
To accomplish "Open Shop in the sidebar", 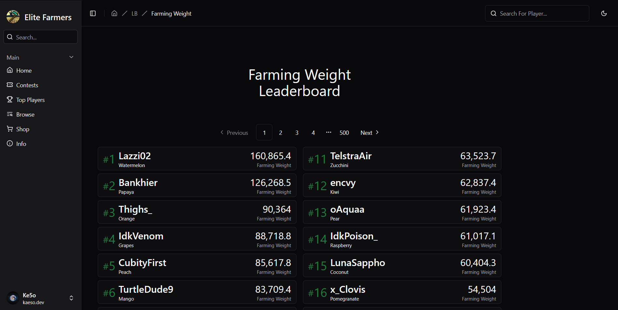I will (x=40, y=129).
